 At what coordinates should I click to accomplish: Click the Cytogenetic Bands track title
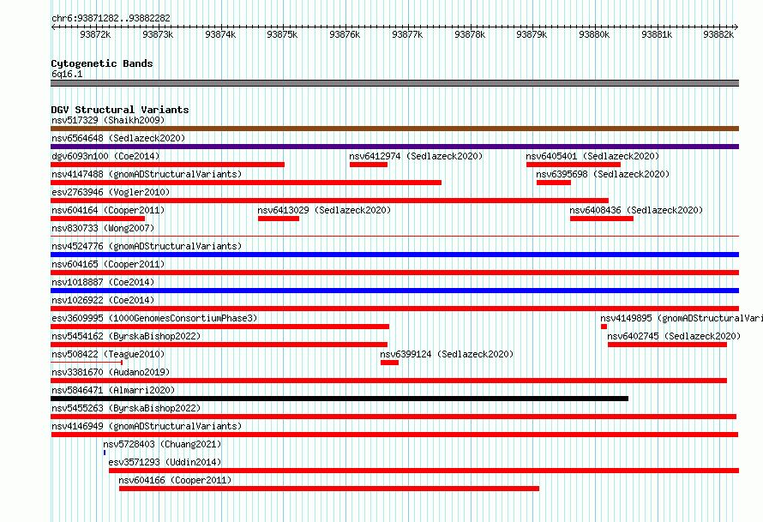coord(102,63)
